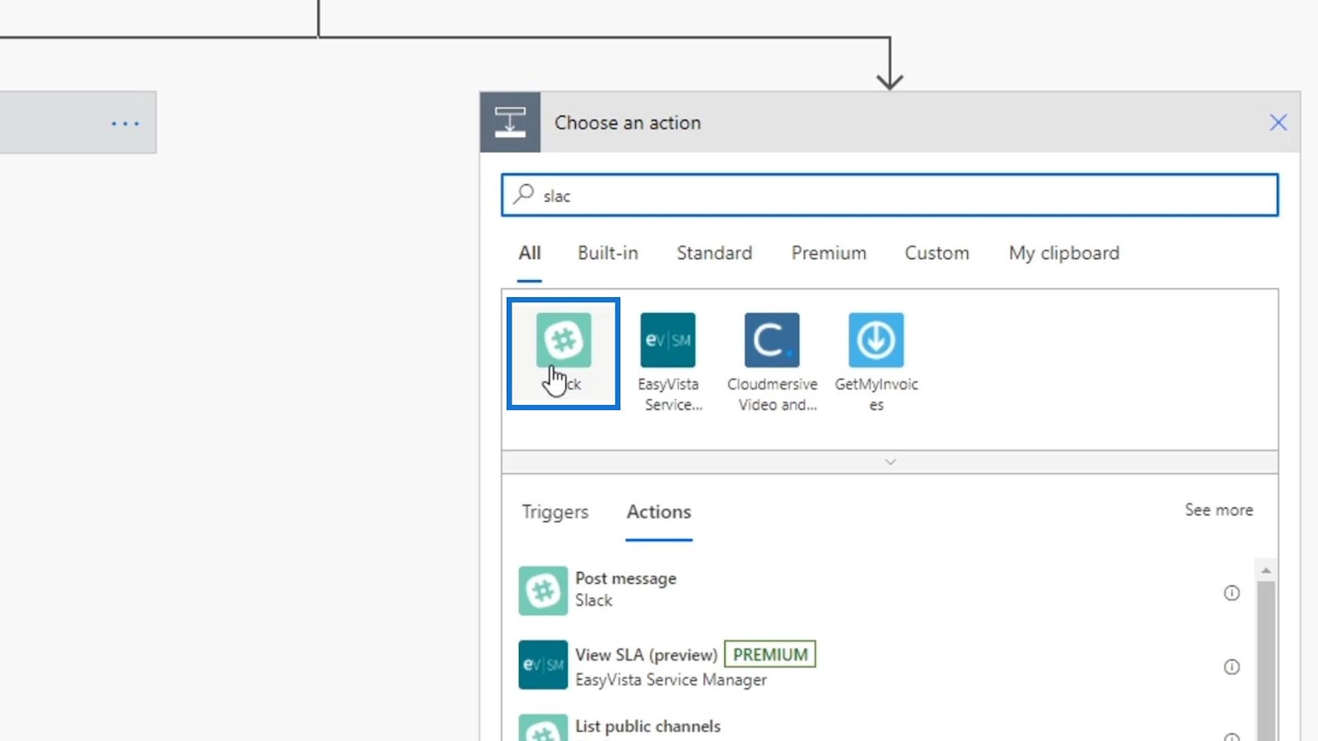
Task: Open info for Post message action
Action: pos(1232,593)
